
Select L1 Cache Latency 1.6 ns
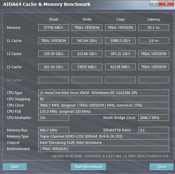click(154, 41)
